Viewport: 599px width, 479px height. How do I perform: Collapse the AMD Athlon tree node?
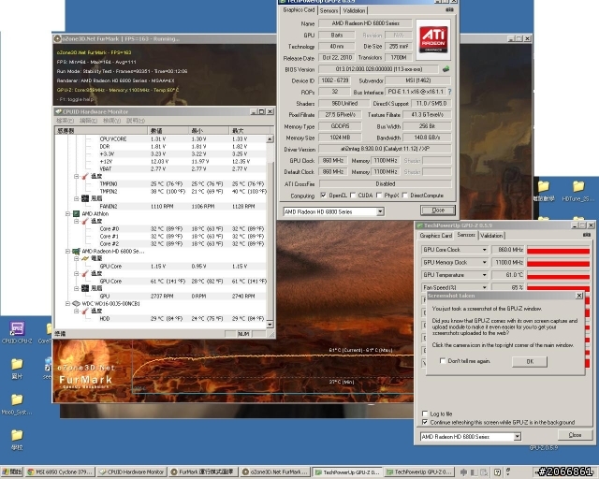(67, 213)
